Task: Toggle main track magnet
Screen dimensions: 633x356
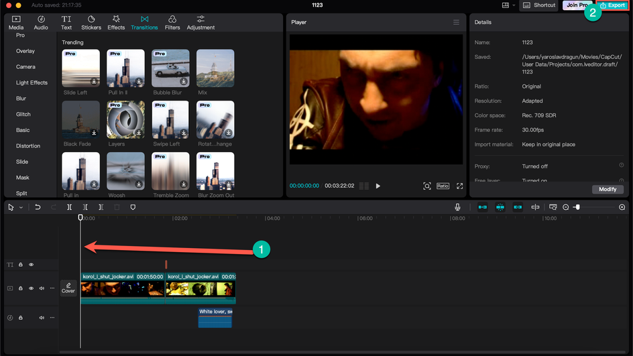Action: pos(482,207)
